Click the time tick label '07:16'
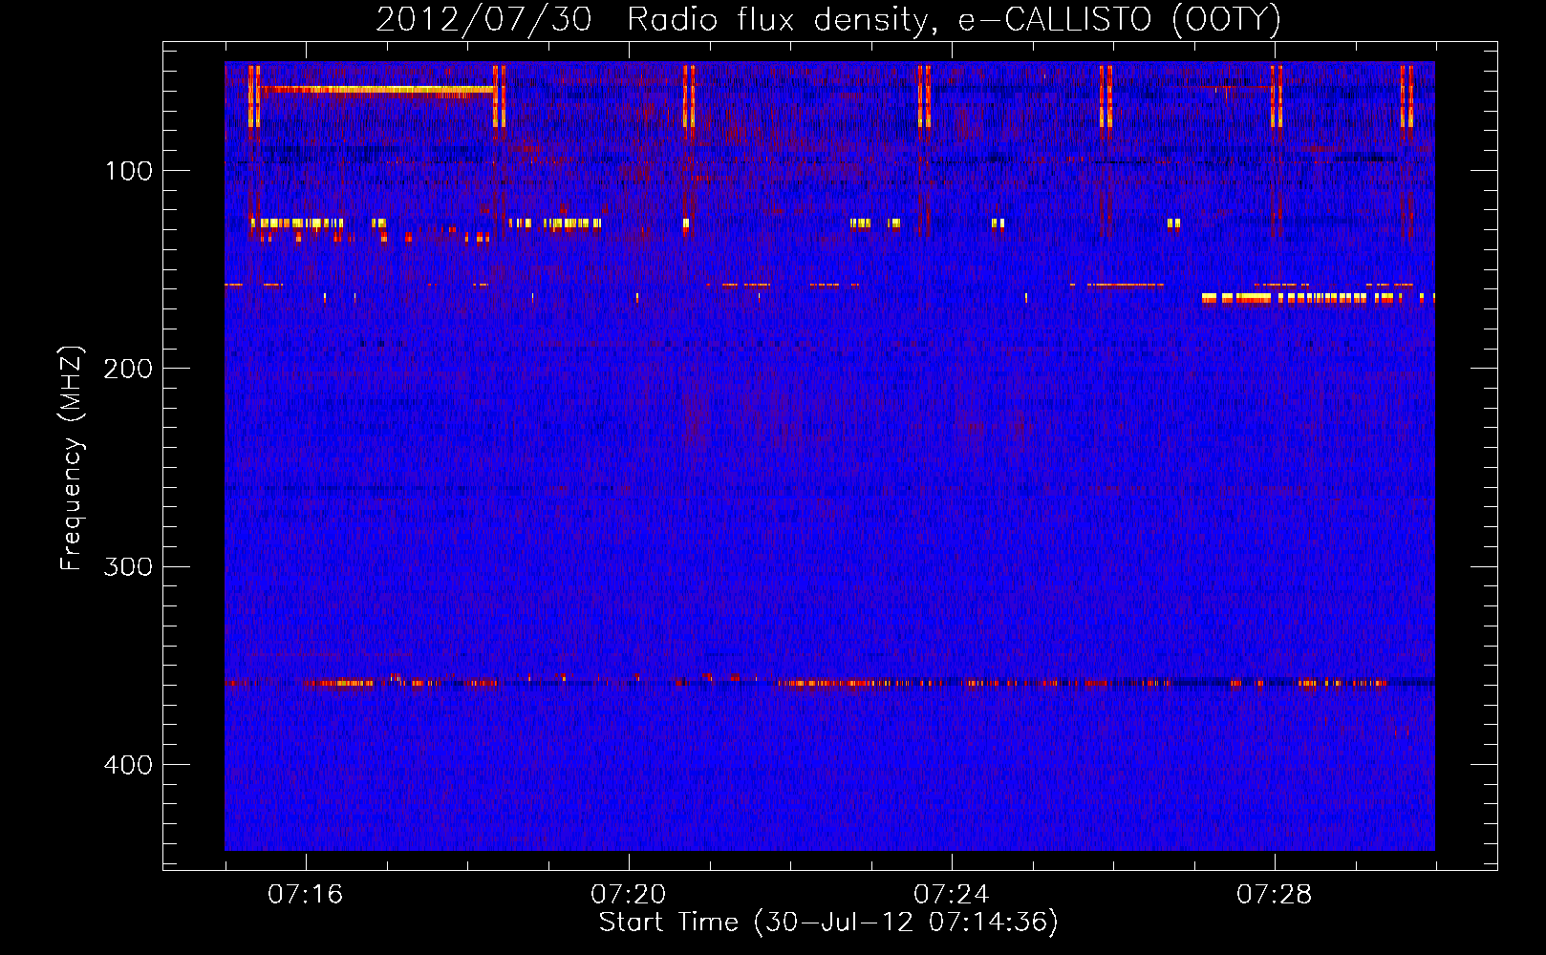 tap(305, 895)
